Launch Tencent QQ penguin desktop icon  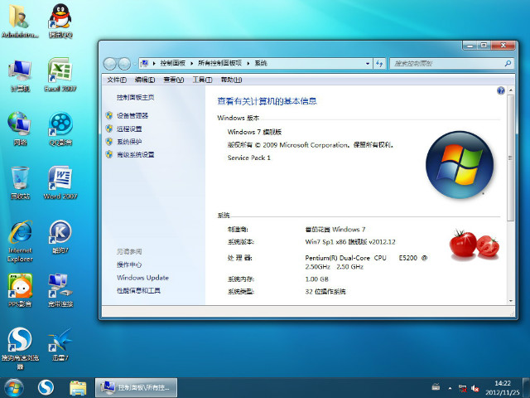tap(60, 20)
